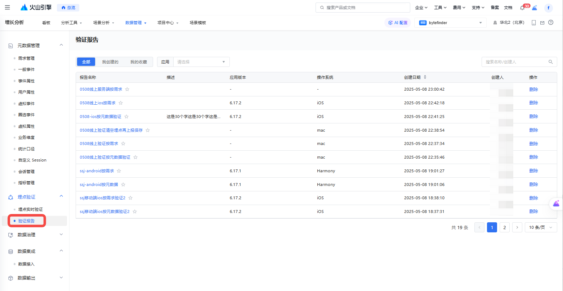Screen dimensions: 563x291
Task: Delete the ssj移动端ios按元数据验证2 report
Action: [x=533, y=212]
